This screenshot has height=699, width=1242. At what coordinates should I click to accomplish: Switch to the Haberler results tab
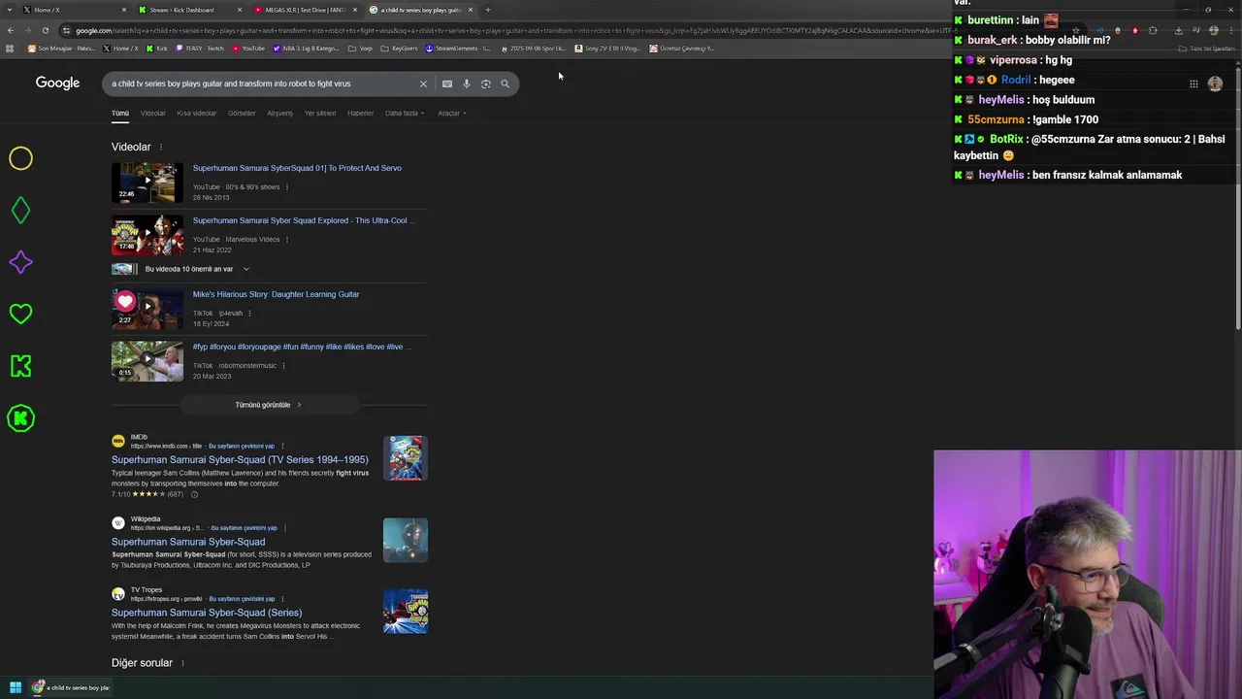[361, 114]
